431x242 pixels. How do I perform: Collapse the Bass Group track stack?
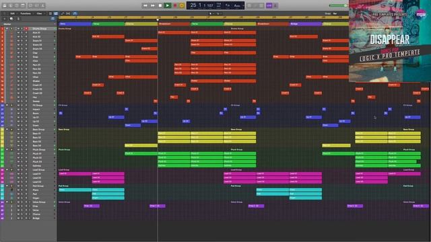pos(7,130)
